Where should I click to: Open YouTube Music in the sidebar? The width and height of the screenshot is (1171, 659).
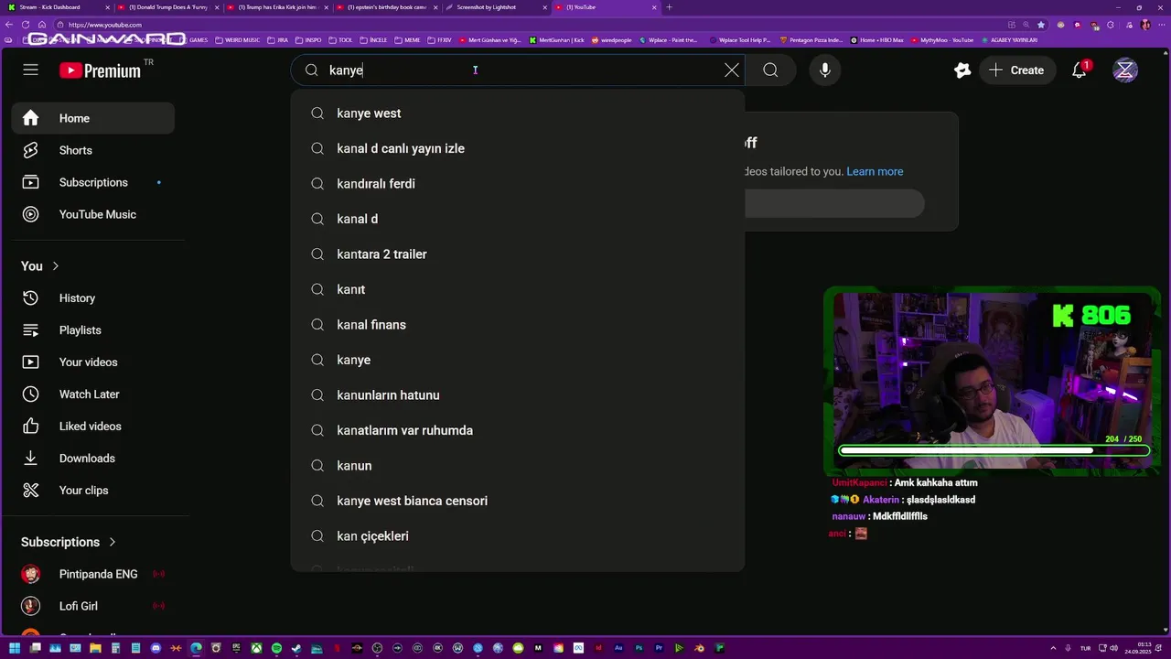point(92,214)
